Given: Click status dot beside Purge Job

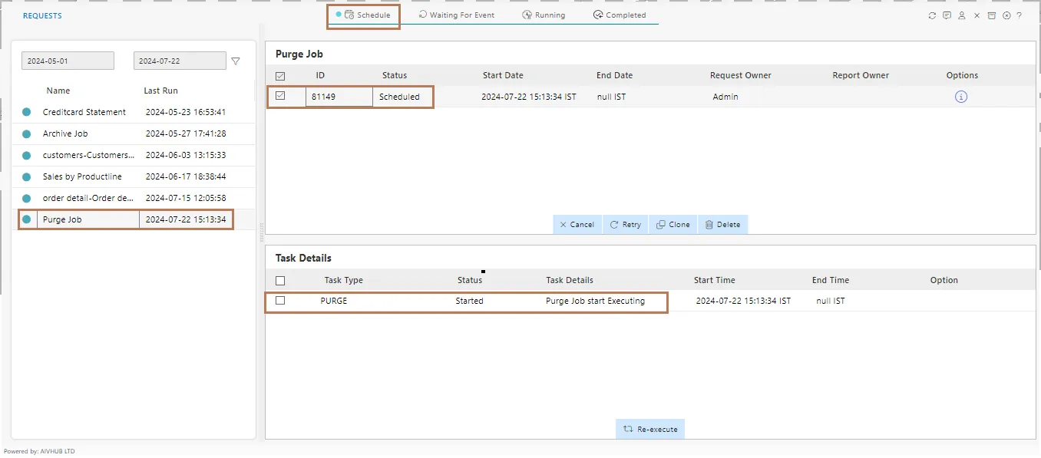Looking at the screenshot, I should click(27, 219).
